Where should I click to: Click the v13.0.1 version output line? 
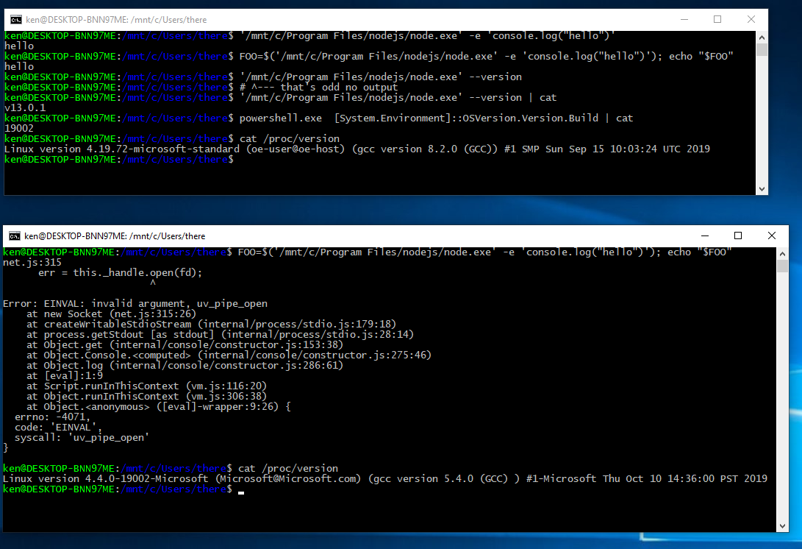coord(26,107)
